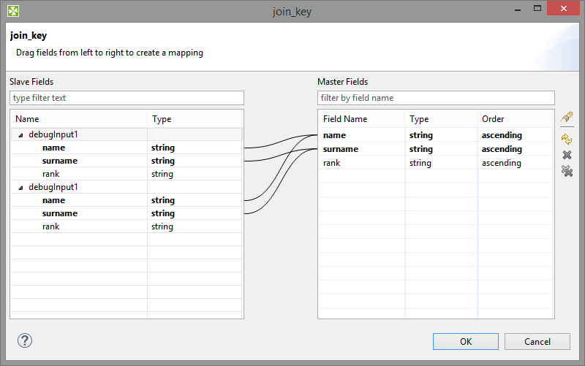Click the yellow arrows swap icon
This screenshot has width=585, height=366.
(x=566, y=138)
